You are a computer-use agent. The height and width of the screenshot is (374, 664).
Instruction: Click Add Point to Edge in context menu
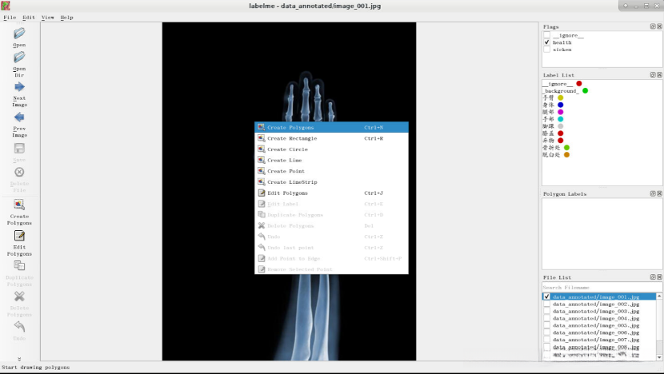tap(331, 258)
